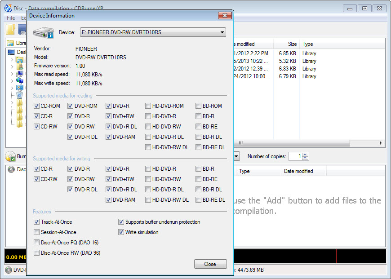
Task: Click the DVD disc icon in the status bar
Action: pos(9,270)
